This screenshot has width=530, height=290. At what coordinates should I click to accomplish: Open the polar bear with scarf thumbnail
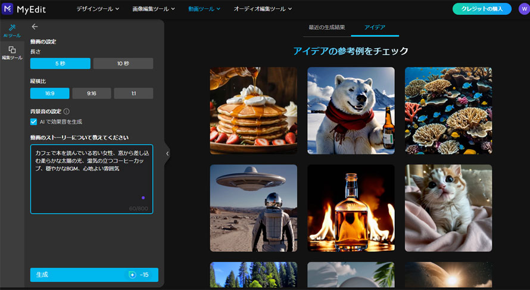[351, 111]
